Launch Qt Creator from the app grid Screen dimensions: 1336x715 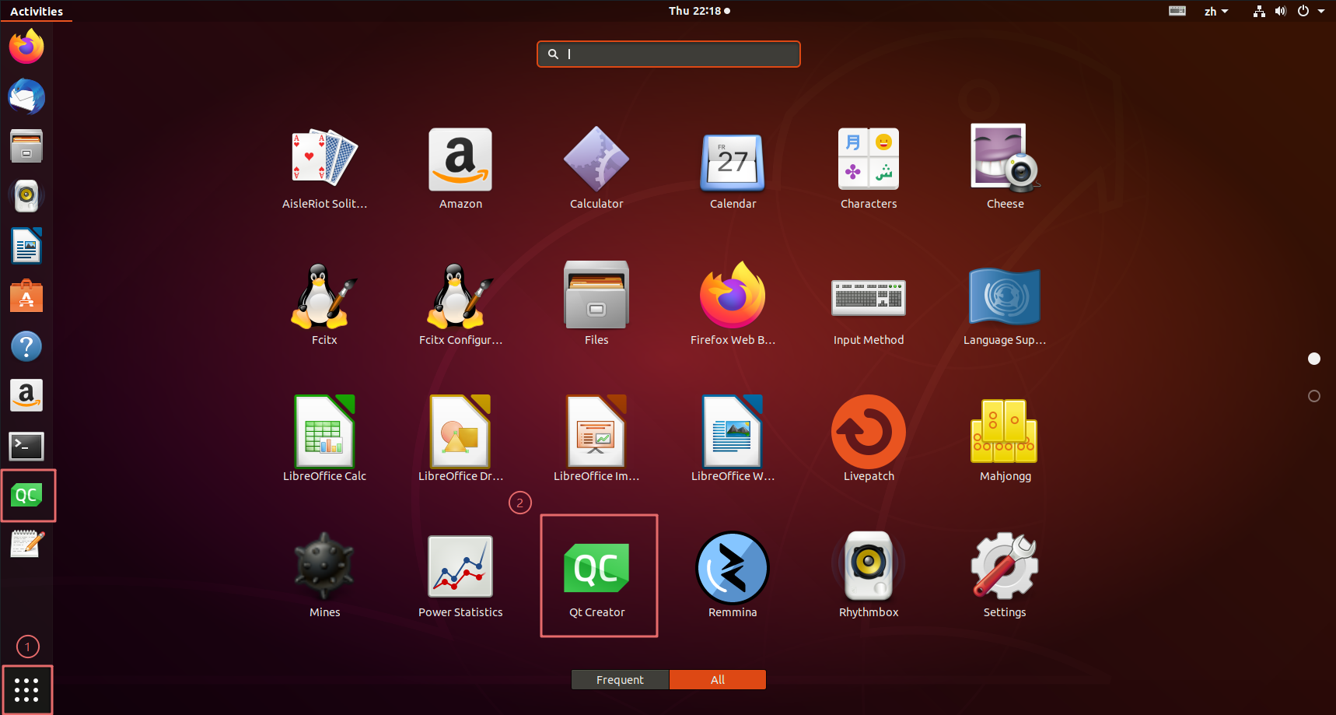pos(596,574)
